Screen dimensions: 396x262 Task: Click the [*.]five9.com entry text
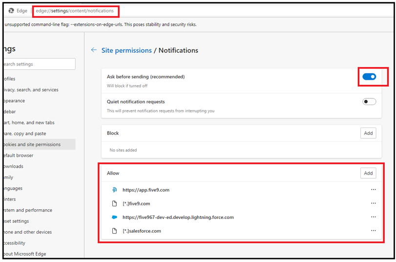point(136,203)
